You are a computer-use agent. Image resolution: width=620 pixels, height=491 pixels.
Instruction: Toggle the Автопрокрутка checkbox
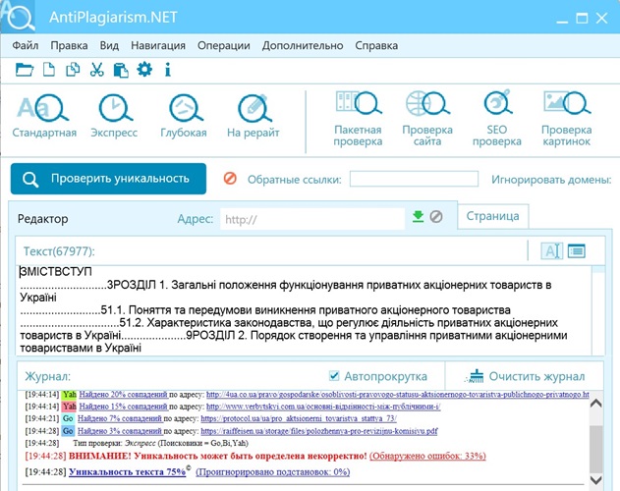pyautogui.click(x=334, y=375)
